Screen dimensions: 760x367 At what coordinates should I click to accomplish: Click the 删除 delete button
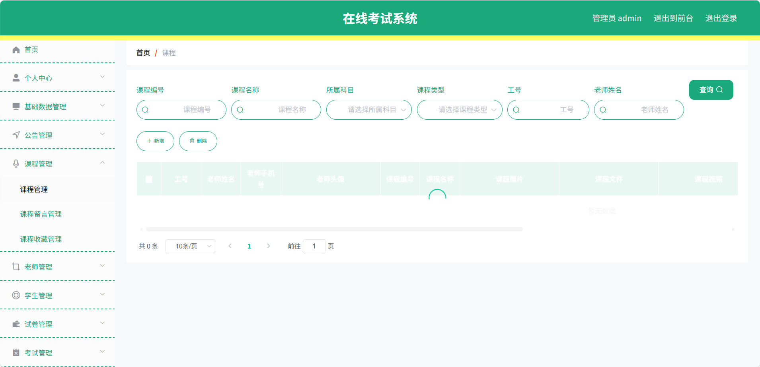(198, 141)
